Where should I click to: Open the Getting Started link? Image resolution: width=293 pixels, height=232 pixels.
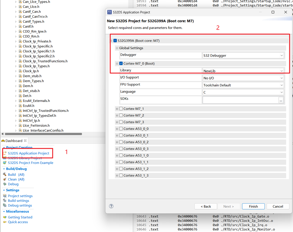click(20, 217)
